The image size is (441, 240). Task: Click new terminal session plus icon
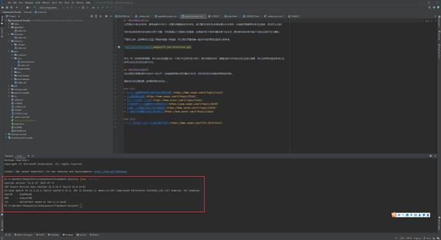click(28, 156)
